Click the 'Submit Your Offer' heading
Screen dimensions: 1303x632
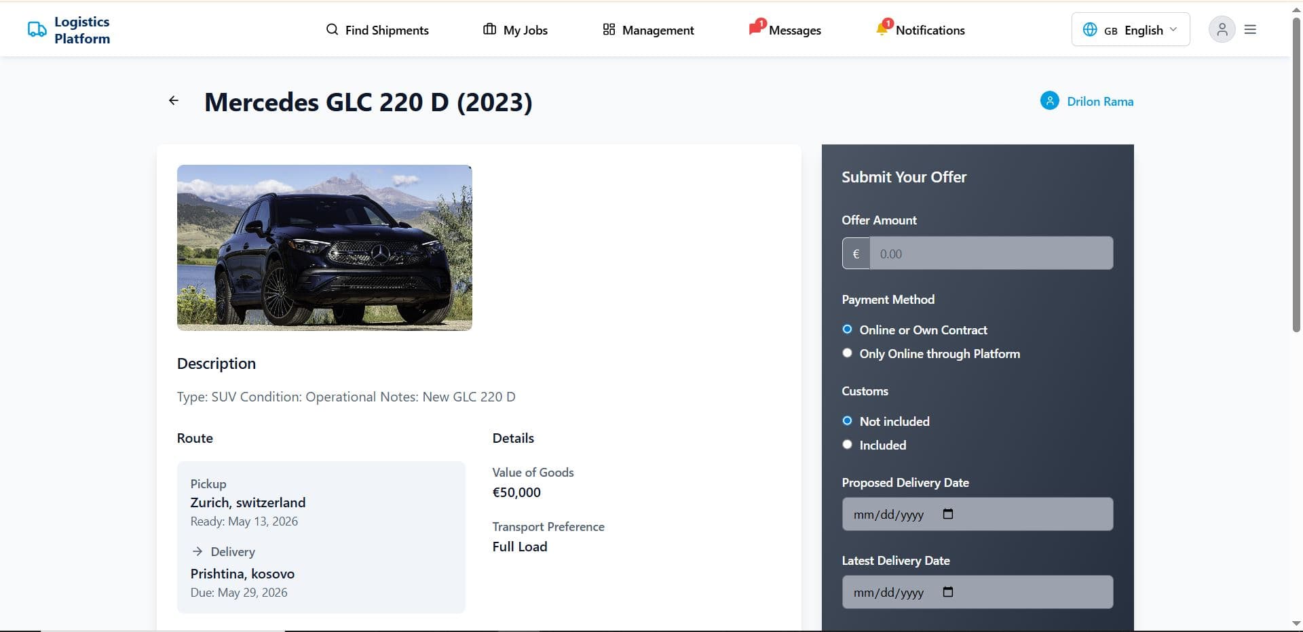[904, 177]
